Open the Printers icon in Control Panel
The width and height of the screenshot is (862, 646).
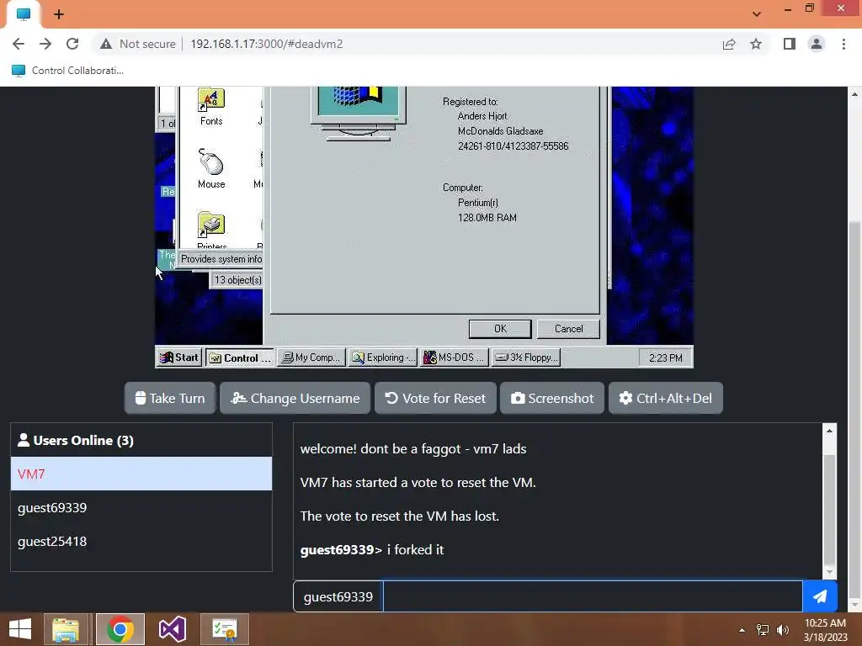211,230
